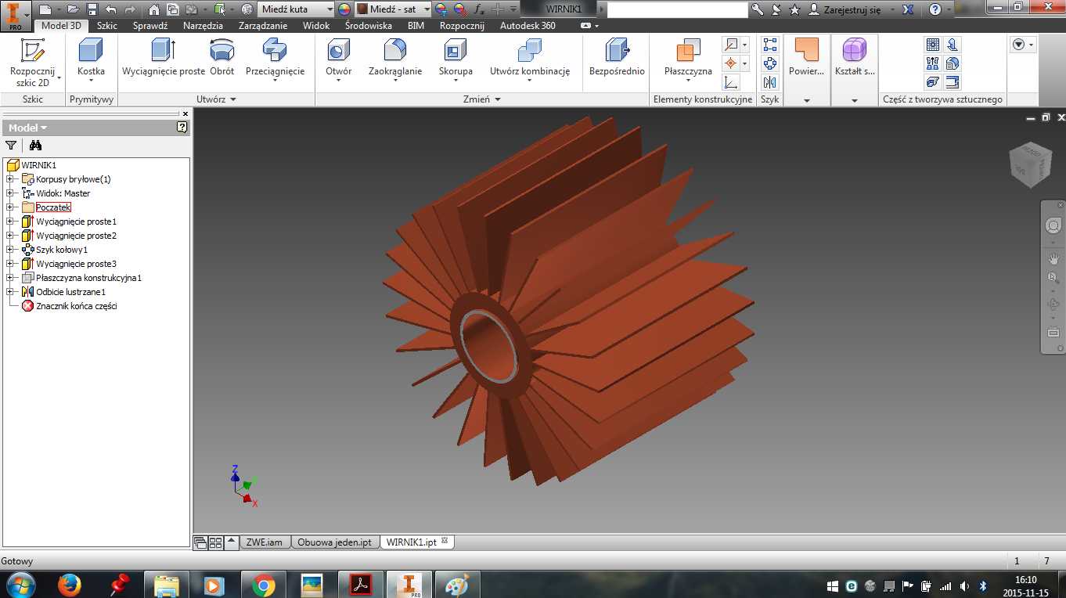The height and width of the screenshot is (598, 1066).
Task: Expand the Utwórz panel dropdown
Action: pos(217,99)
